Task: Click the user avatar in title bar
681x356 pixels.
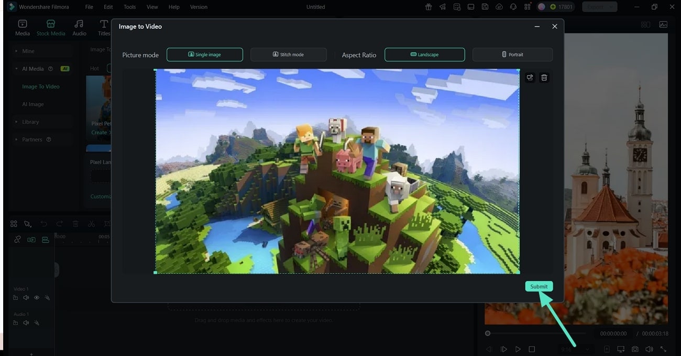Action: tap(542, 7)
